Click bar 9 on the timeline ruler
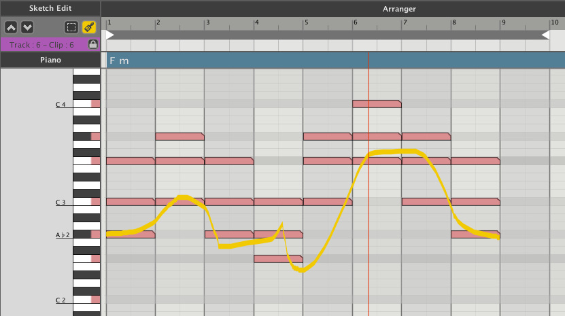 click(504, 22)
